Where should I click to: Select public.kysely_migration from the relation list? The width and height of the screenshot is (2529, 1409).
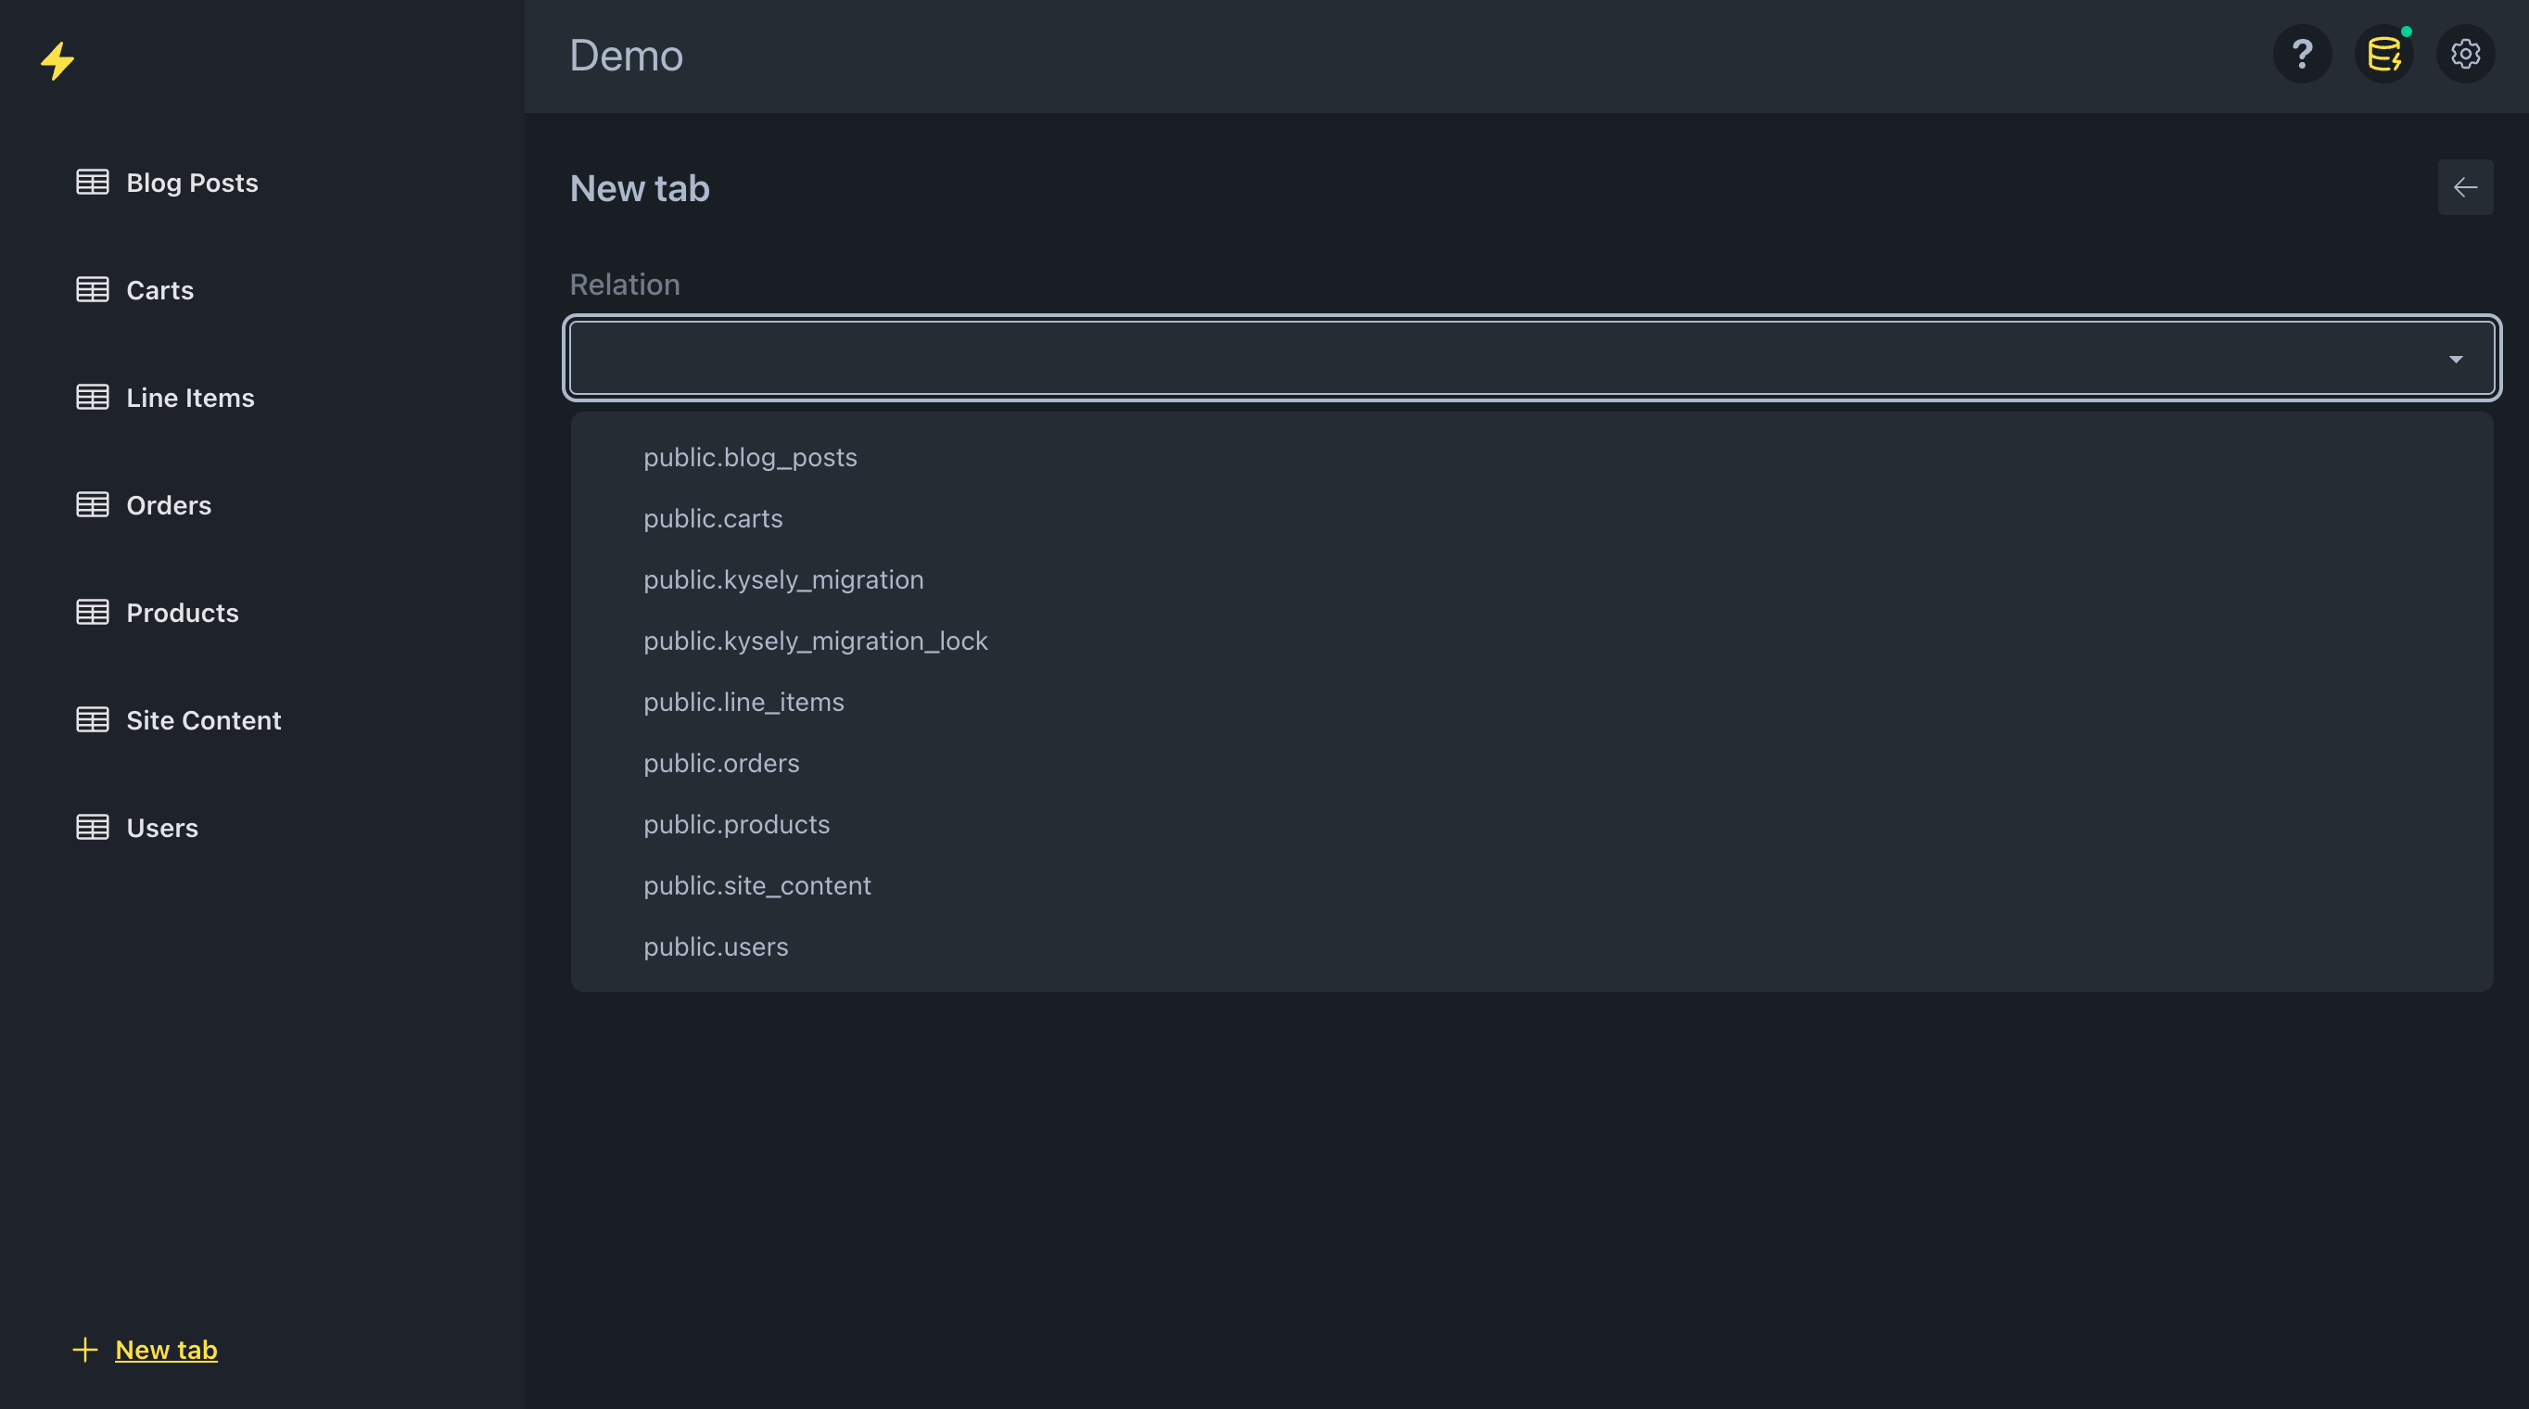pos(782,579)
